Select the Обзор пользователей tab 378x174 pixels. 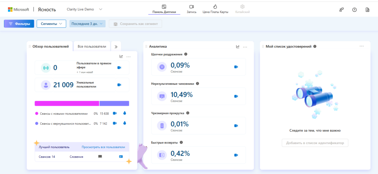click(x=51, y=46)
